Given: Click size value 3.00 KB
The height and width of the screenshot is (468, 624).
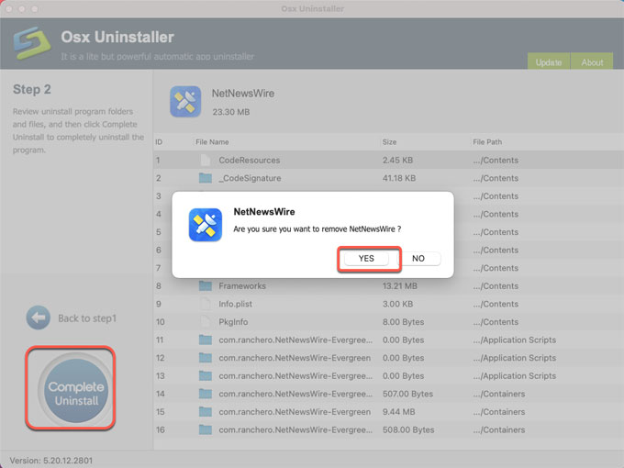Looking at the screenshot, I should point(397,304).
